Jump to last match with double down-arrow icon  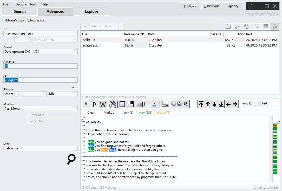click(x=221, y=104)
